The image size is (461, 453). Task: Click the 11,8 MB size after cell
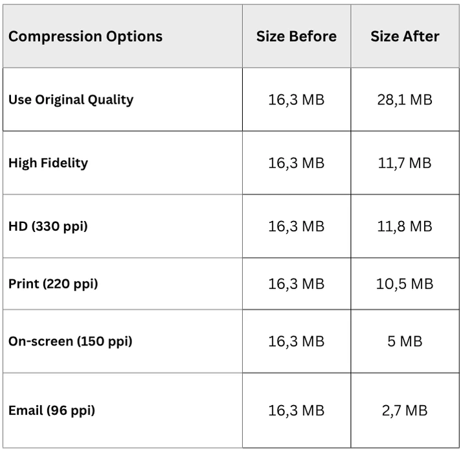(x=405, y=227)
